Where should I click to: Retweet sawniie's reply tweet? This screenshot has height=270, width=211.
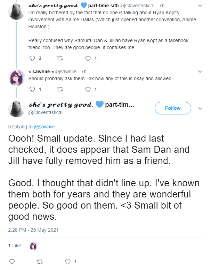click(x=60, y=89)
